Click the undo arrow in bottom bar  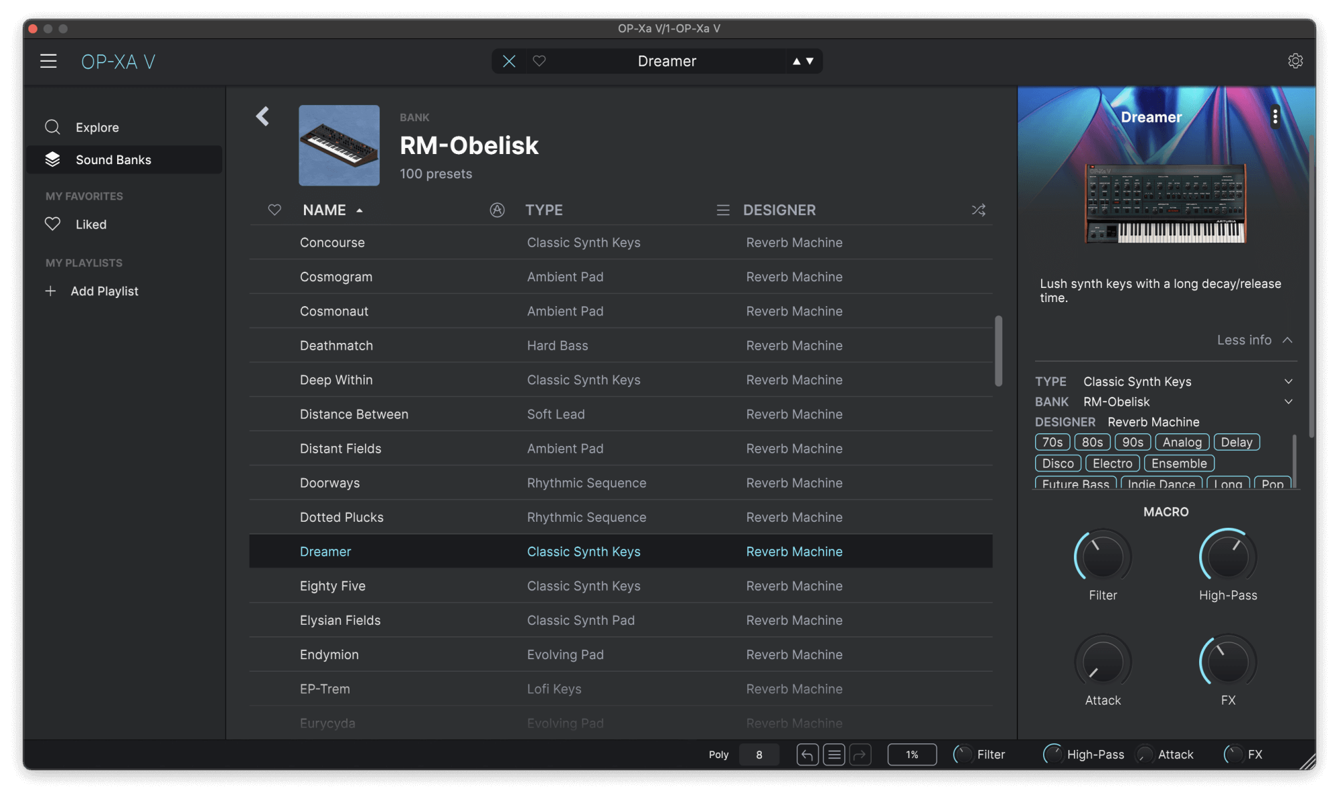tap(807, 755)
